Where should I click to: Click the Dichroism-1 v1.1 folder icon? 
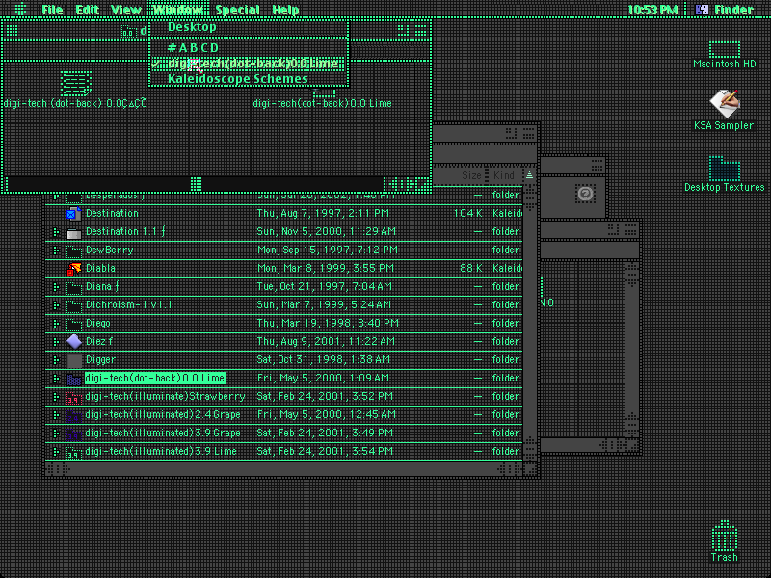[74, 305]
